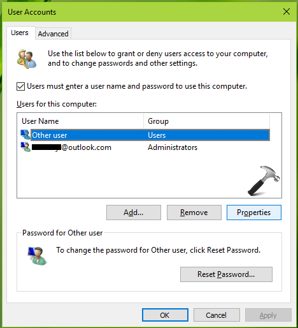Switch to the Advanced tab
The height and width of the screenshot is (328, 298).
(53, 34)
